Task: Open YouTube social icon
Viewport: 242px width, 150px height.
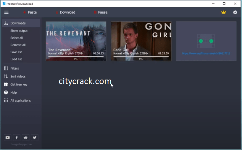Action: pos(8,138)
